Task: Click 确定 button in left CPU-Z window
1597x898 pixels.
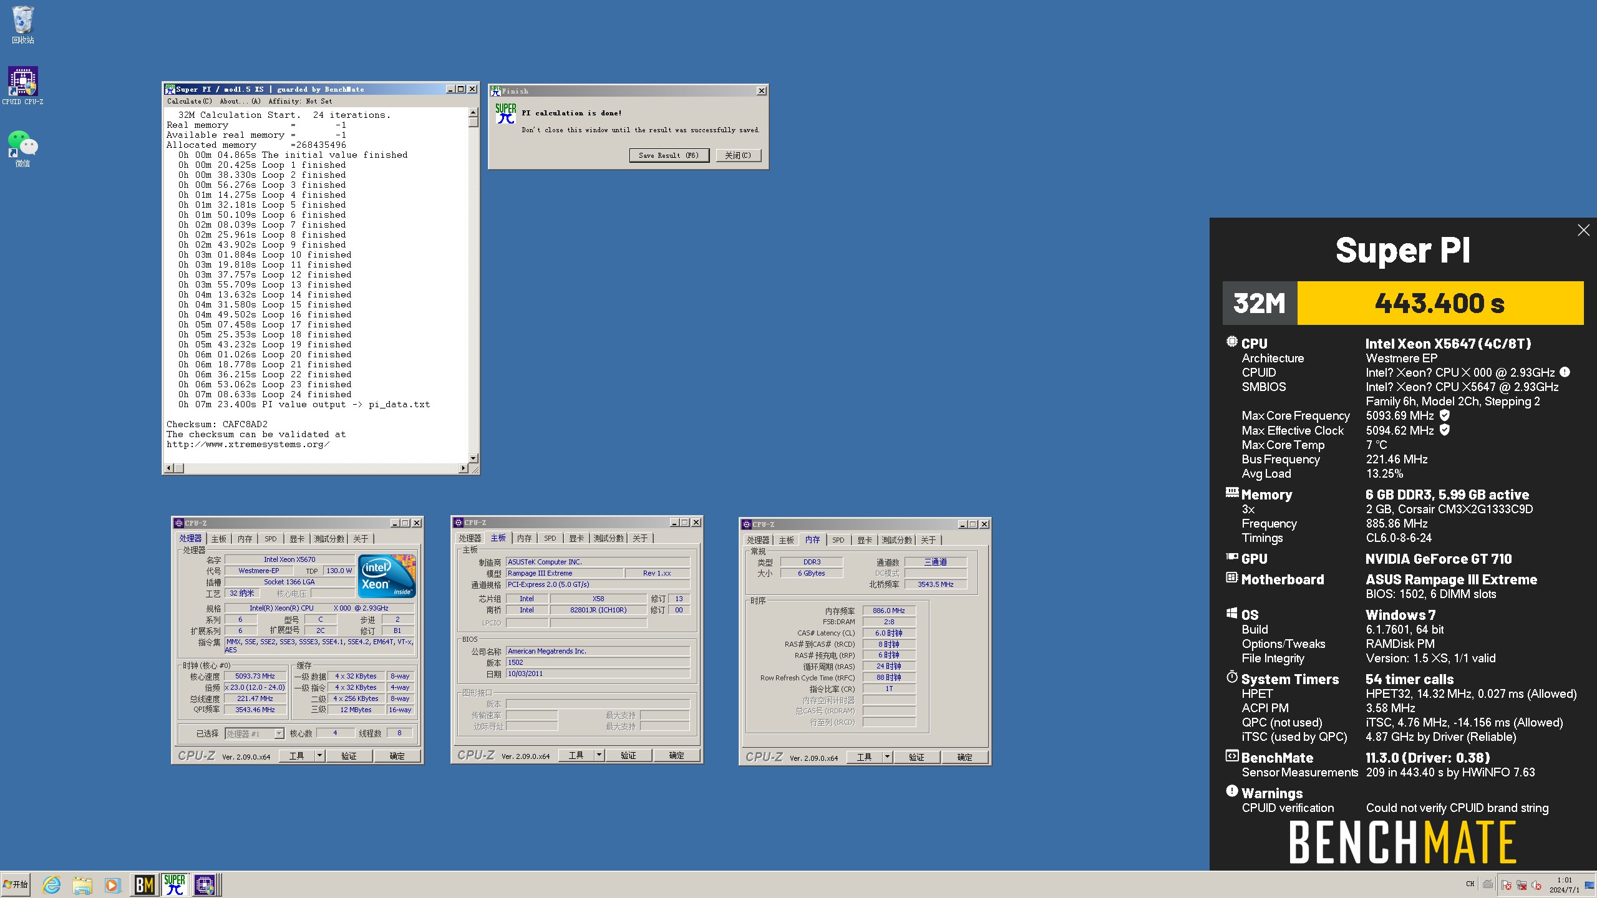Action: click(397, 756)
